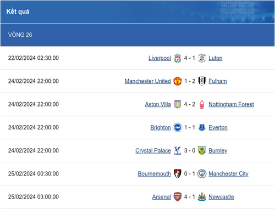Screen dimensions: 275x209
Task: Select the VÒNG 26 round header
Action: click(x=137, y=35)
